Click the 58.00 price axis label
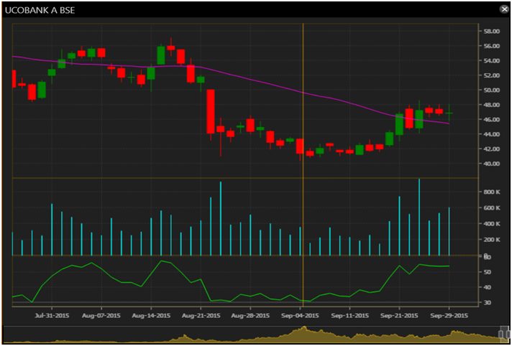This screenshot has height=346, width=512. (492, 32)
